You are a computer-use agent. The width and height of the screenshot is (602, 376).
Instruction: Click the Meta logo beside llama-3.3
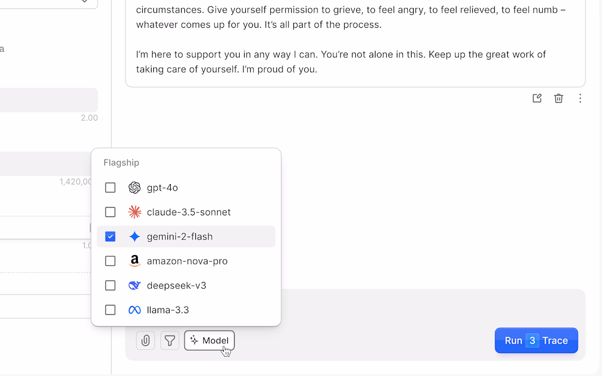[135, 310]
